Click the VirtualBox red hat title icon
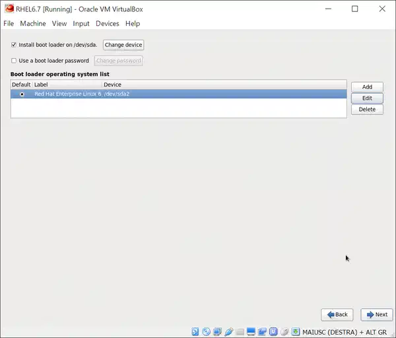 [9, 9]
